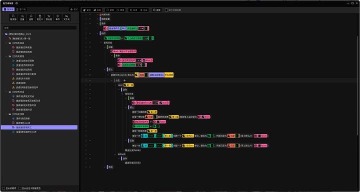Screen dimensions: 360x192
Task: Select the [触发器]怪物死亡 highlighted tree row
Action: tap(39, 127)
